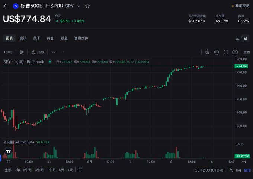Open the 1小时 interval selector
This screenshot has height=179, width=253.
(8, 52)
